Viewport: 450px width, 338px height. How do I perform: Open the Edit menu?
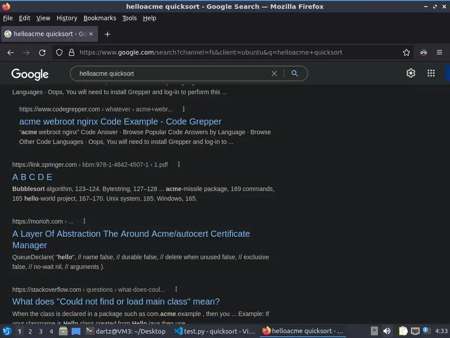pos(25,18)
